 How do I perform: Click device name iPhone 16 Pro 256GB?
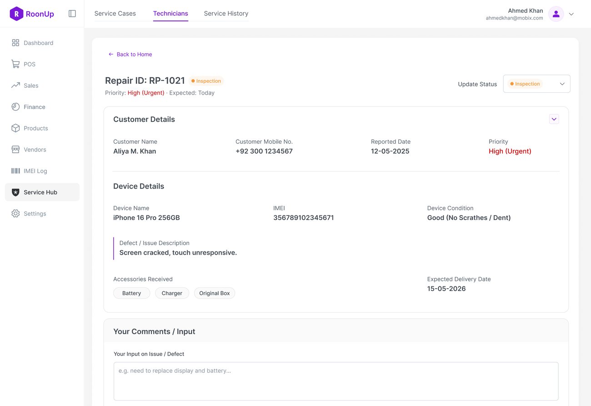(x=146, y=218)
